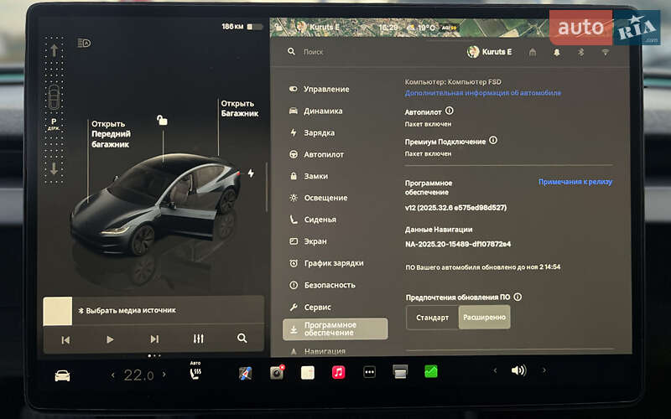Open the Освещение settings menu

319,198
